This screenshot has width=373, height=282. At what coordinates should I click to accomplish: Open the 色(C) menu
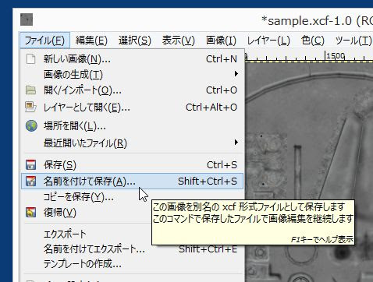pos(313,41)
